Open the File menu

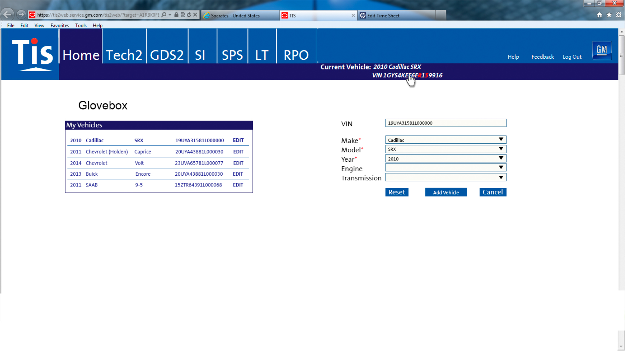pyautogui.click(x=11, y=26)
